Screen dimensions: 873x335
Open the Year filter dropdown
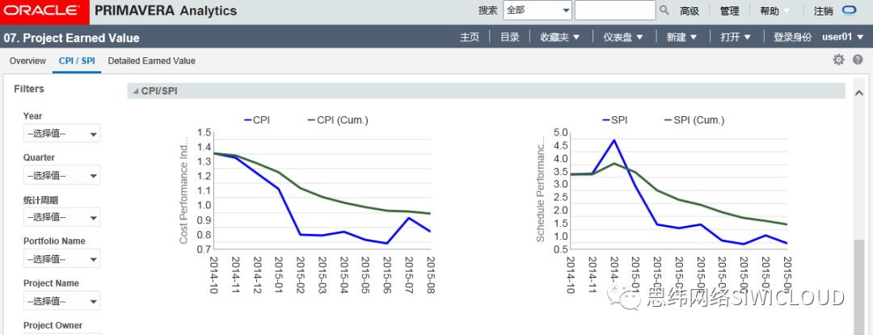click(61, 133)
